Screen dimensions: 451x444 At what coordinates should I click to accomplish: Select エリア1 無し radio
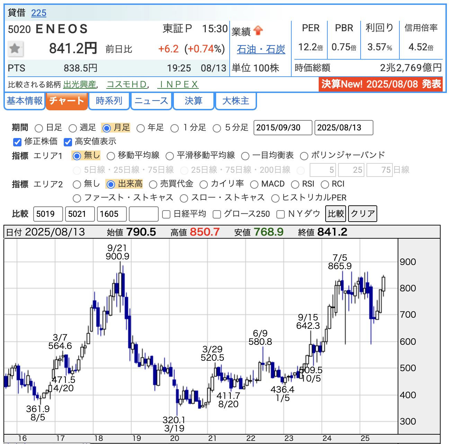coord(77,156)
